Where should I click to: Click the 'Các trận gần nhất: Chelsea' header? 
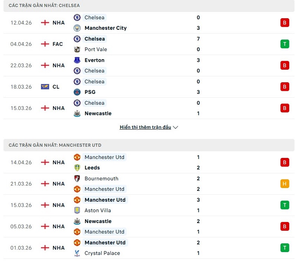(x=44, y=6)
